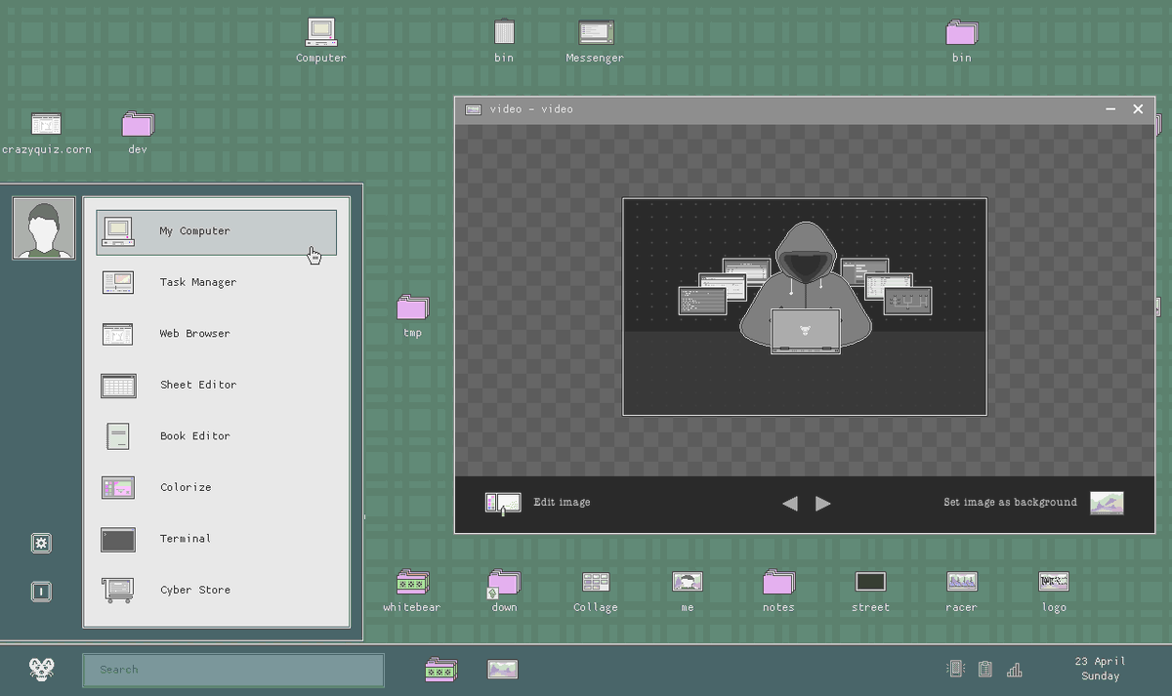
Task: Click Set image as background text
Action: [1010, 503]
